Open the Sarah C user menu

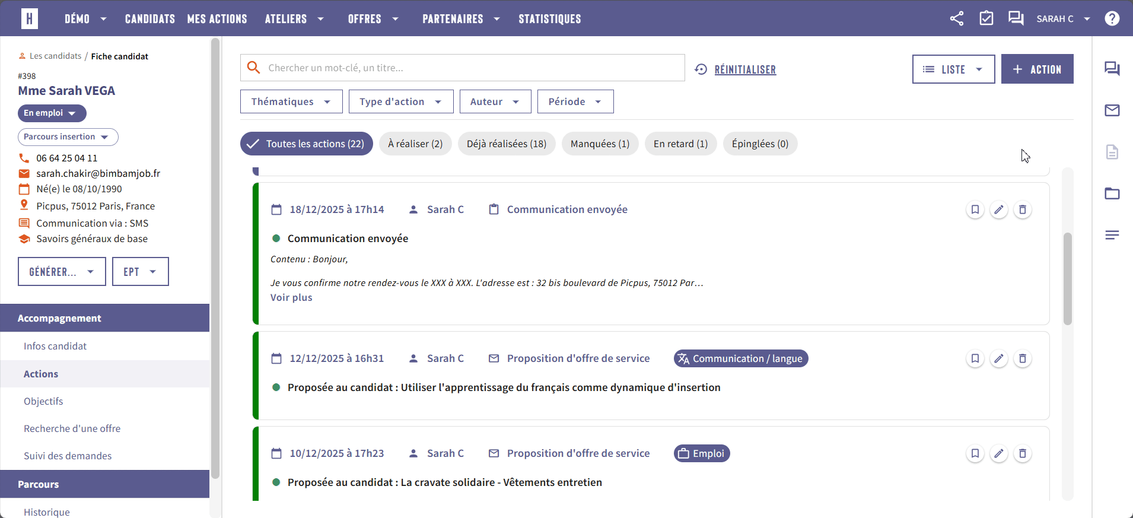click(x=1063, y=19)
